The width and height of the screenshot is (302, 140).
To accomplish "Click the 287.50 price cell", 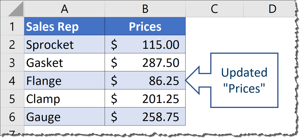I will (145, 63).
